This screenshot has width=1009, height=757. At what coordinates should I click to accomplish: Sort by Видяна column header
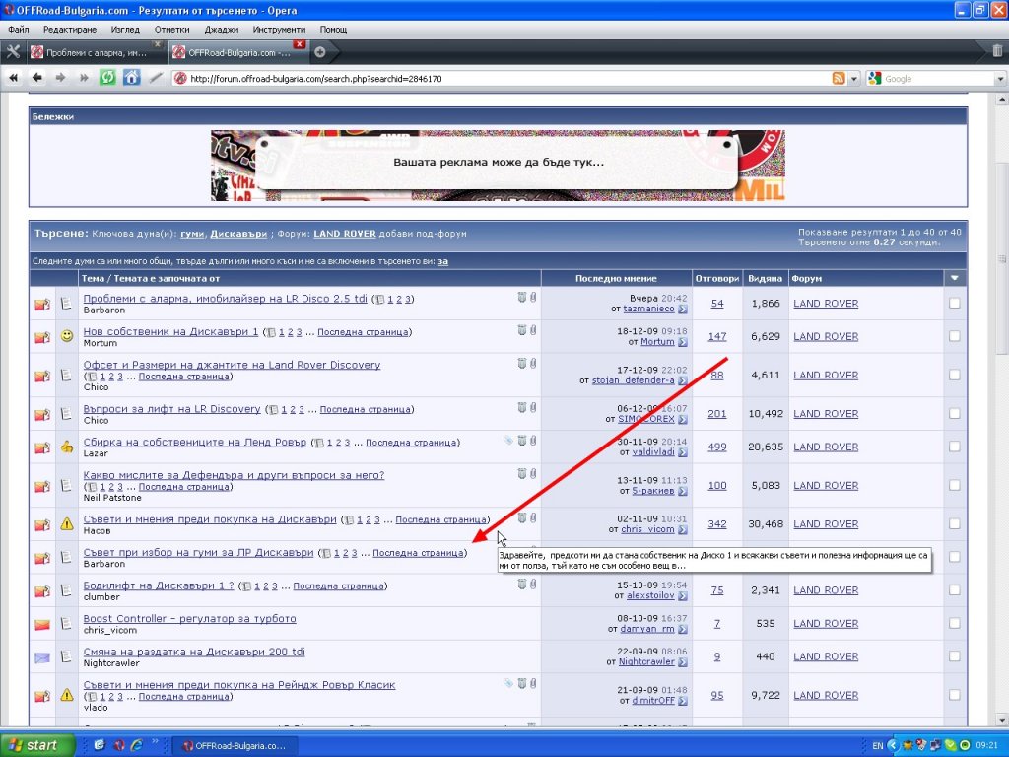click(x=765, y=278)
